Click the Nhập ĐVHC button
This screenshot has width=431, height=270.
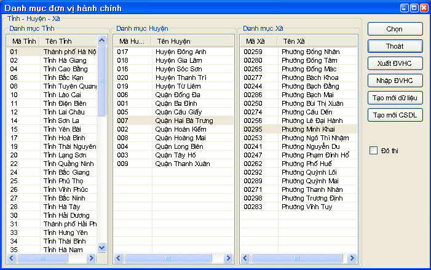pos(395,81)
